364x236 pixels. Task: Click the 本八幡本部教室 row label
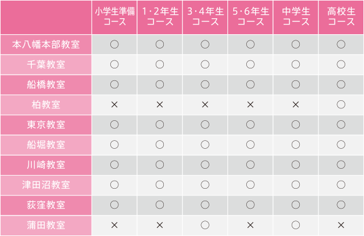46,44
